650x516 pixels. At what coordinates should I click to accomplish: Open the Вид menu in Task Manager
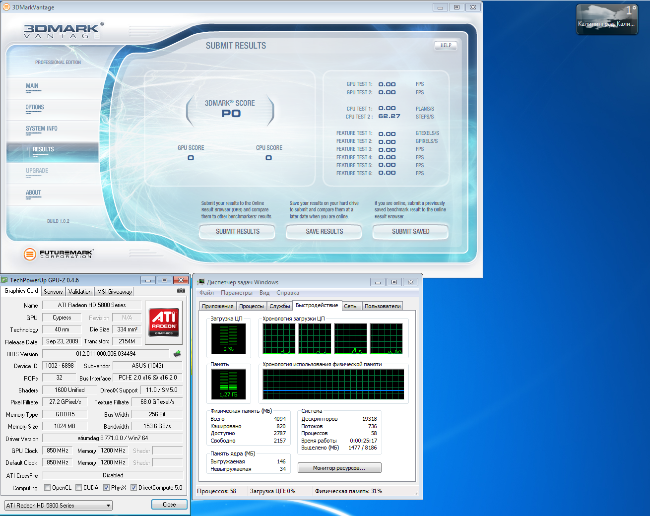click(x=264, y=293)
